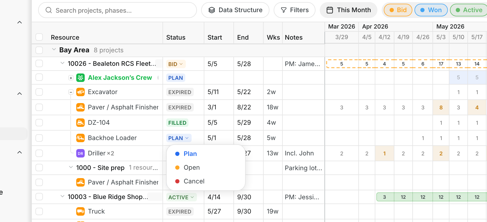Check the Truck row checkbox
Screen dimensions: 487x222
[39, 211]
